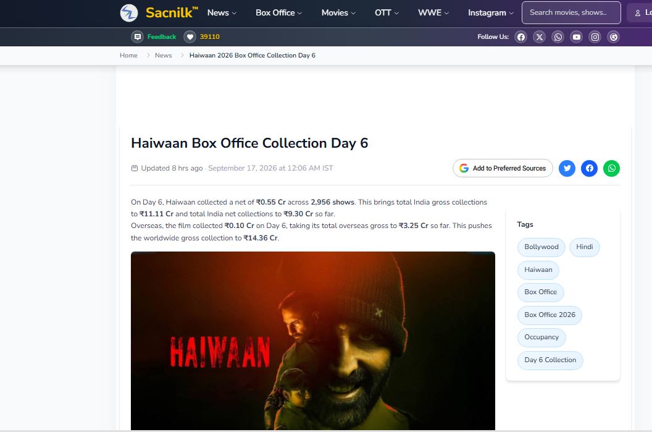Click the last breadcrumb Haiwaan 2026 Box Office Collection Day 6
Viewport: 652px width, 432px height.
click(253, 56)
